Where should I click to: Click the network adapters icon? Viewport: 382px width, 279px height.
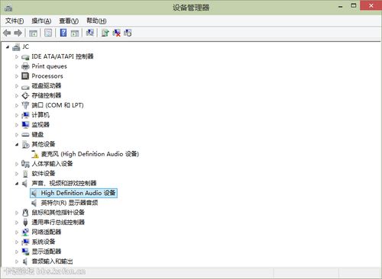(x=25, y=232)
